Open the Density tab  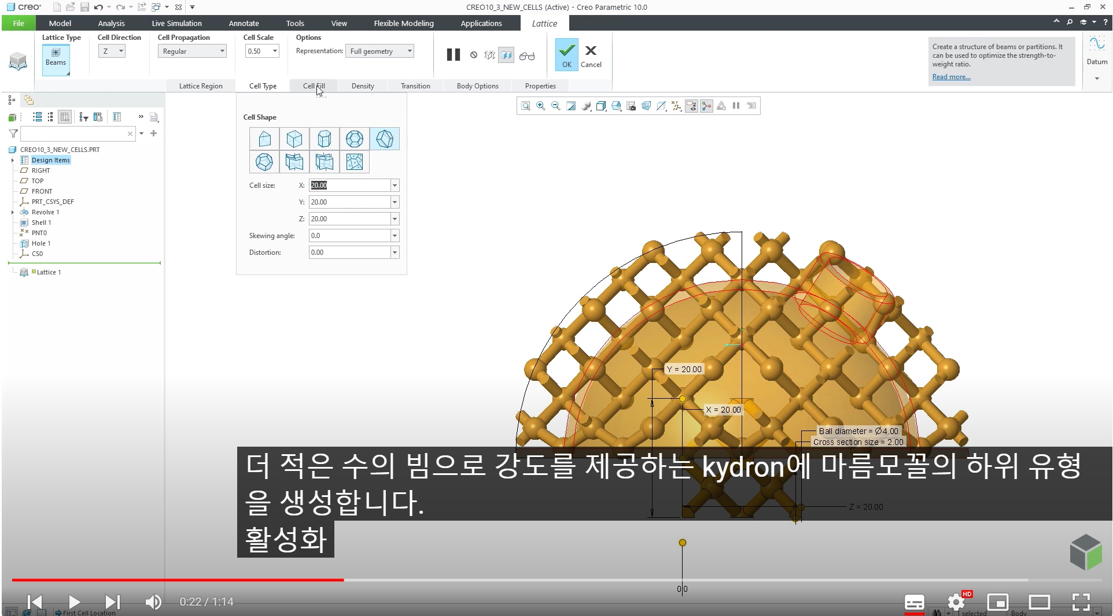coord(363,86)
